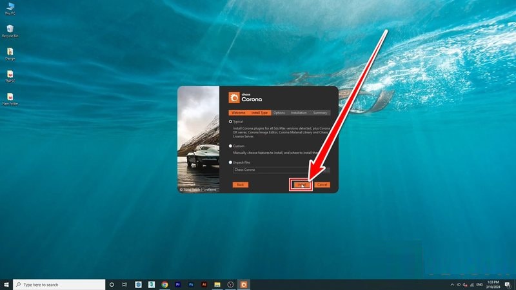
Task: Select the Recycle Bin desktop icon
Action: point(10,31)
